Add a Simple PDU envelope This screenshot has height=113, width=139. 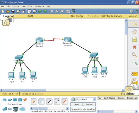(134, 74)
